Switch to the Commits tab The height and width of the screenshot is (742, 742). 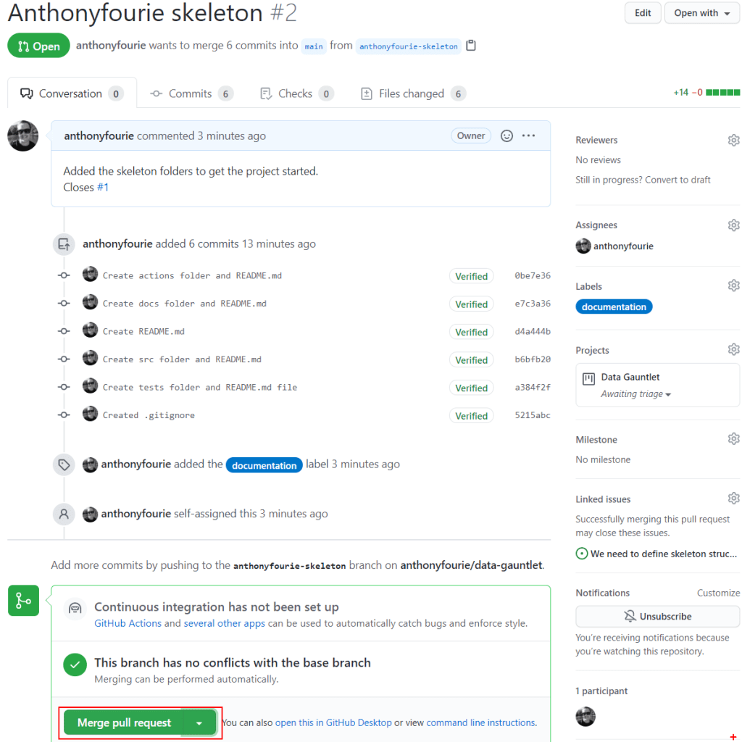pos(191,93)
